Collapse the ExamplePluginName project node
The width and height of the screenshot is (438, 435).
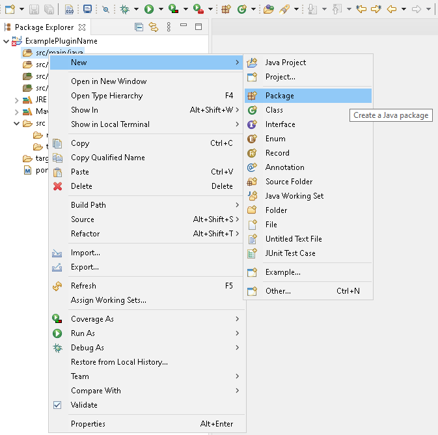[6, 42]
